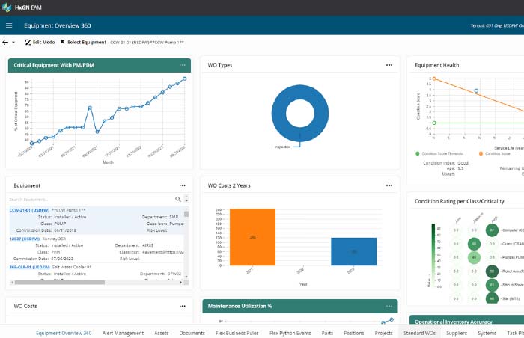Click the HxGN EAM logo
Screen dimensions: 524x338
(x=22, y=7)
